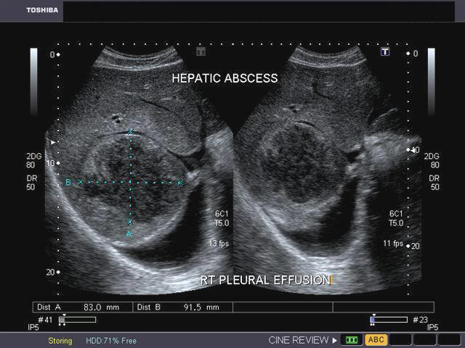The width and height of the screenshot is (465, 348).
Task: Click the right cine frame slider #23
Action: 388,319
